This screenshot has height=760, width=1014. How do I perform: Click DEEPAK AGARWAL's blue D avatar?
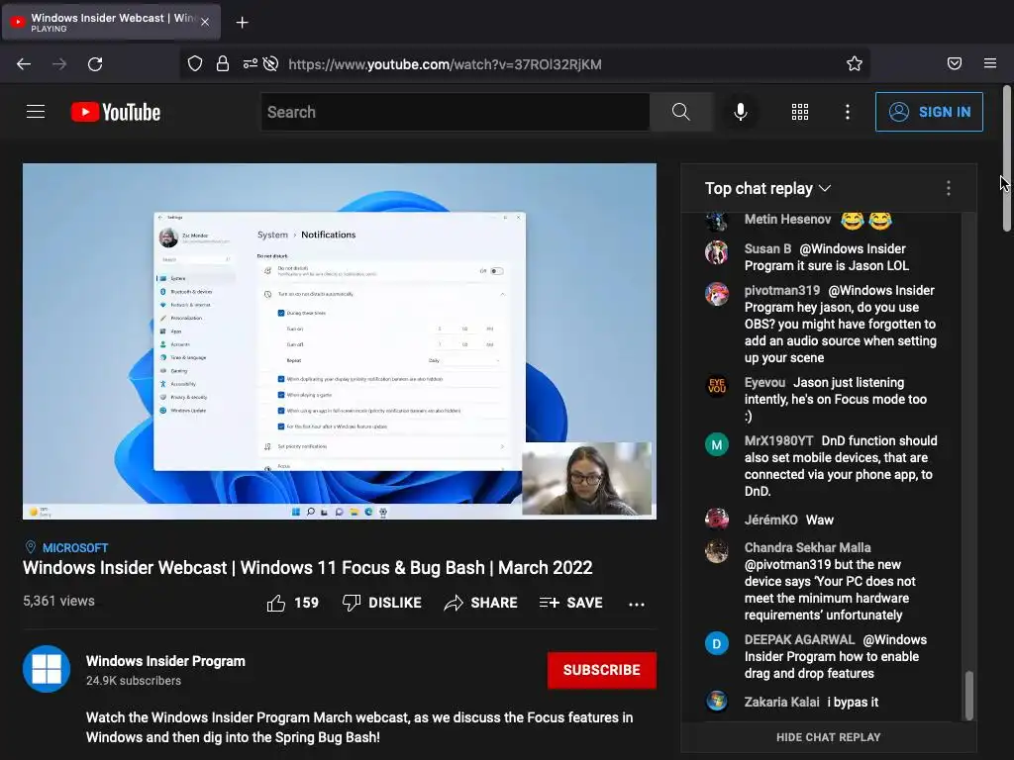(x=717, y=643)
